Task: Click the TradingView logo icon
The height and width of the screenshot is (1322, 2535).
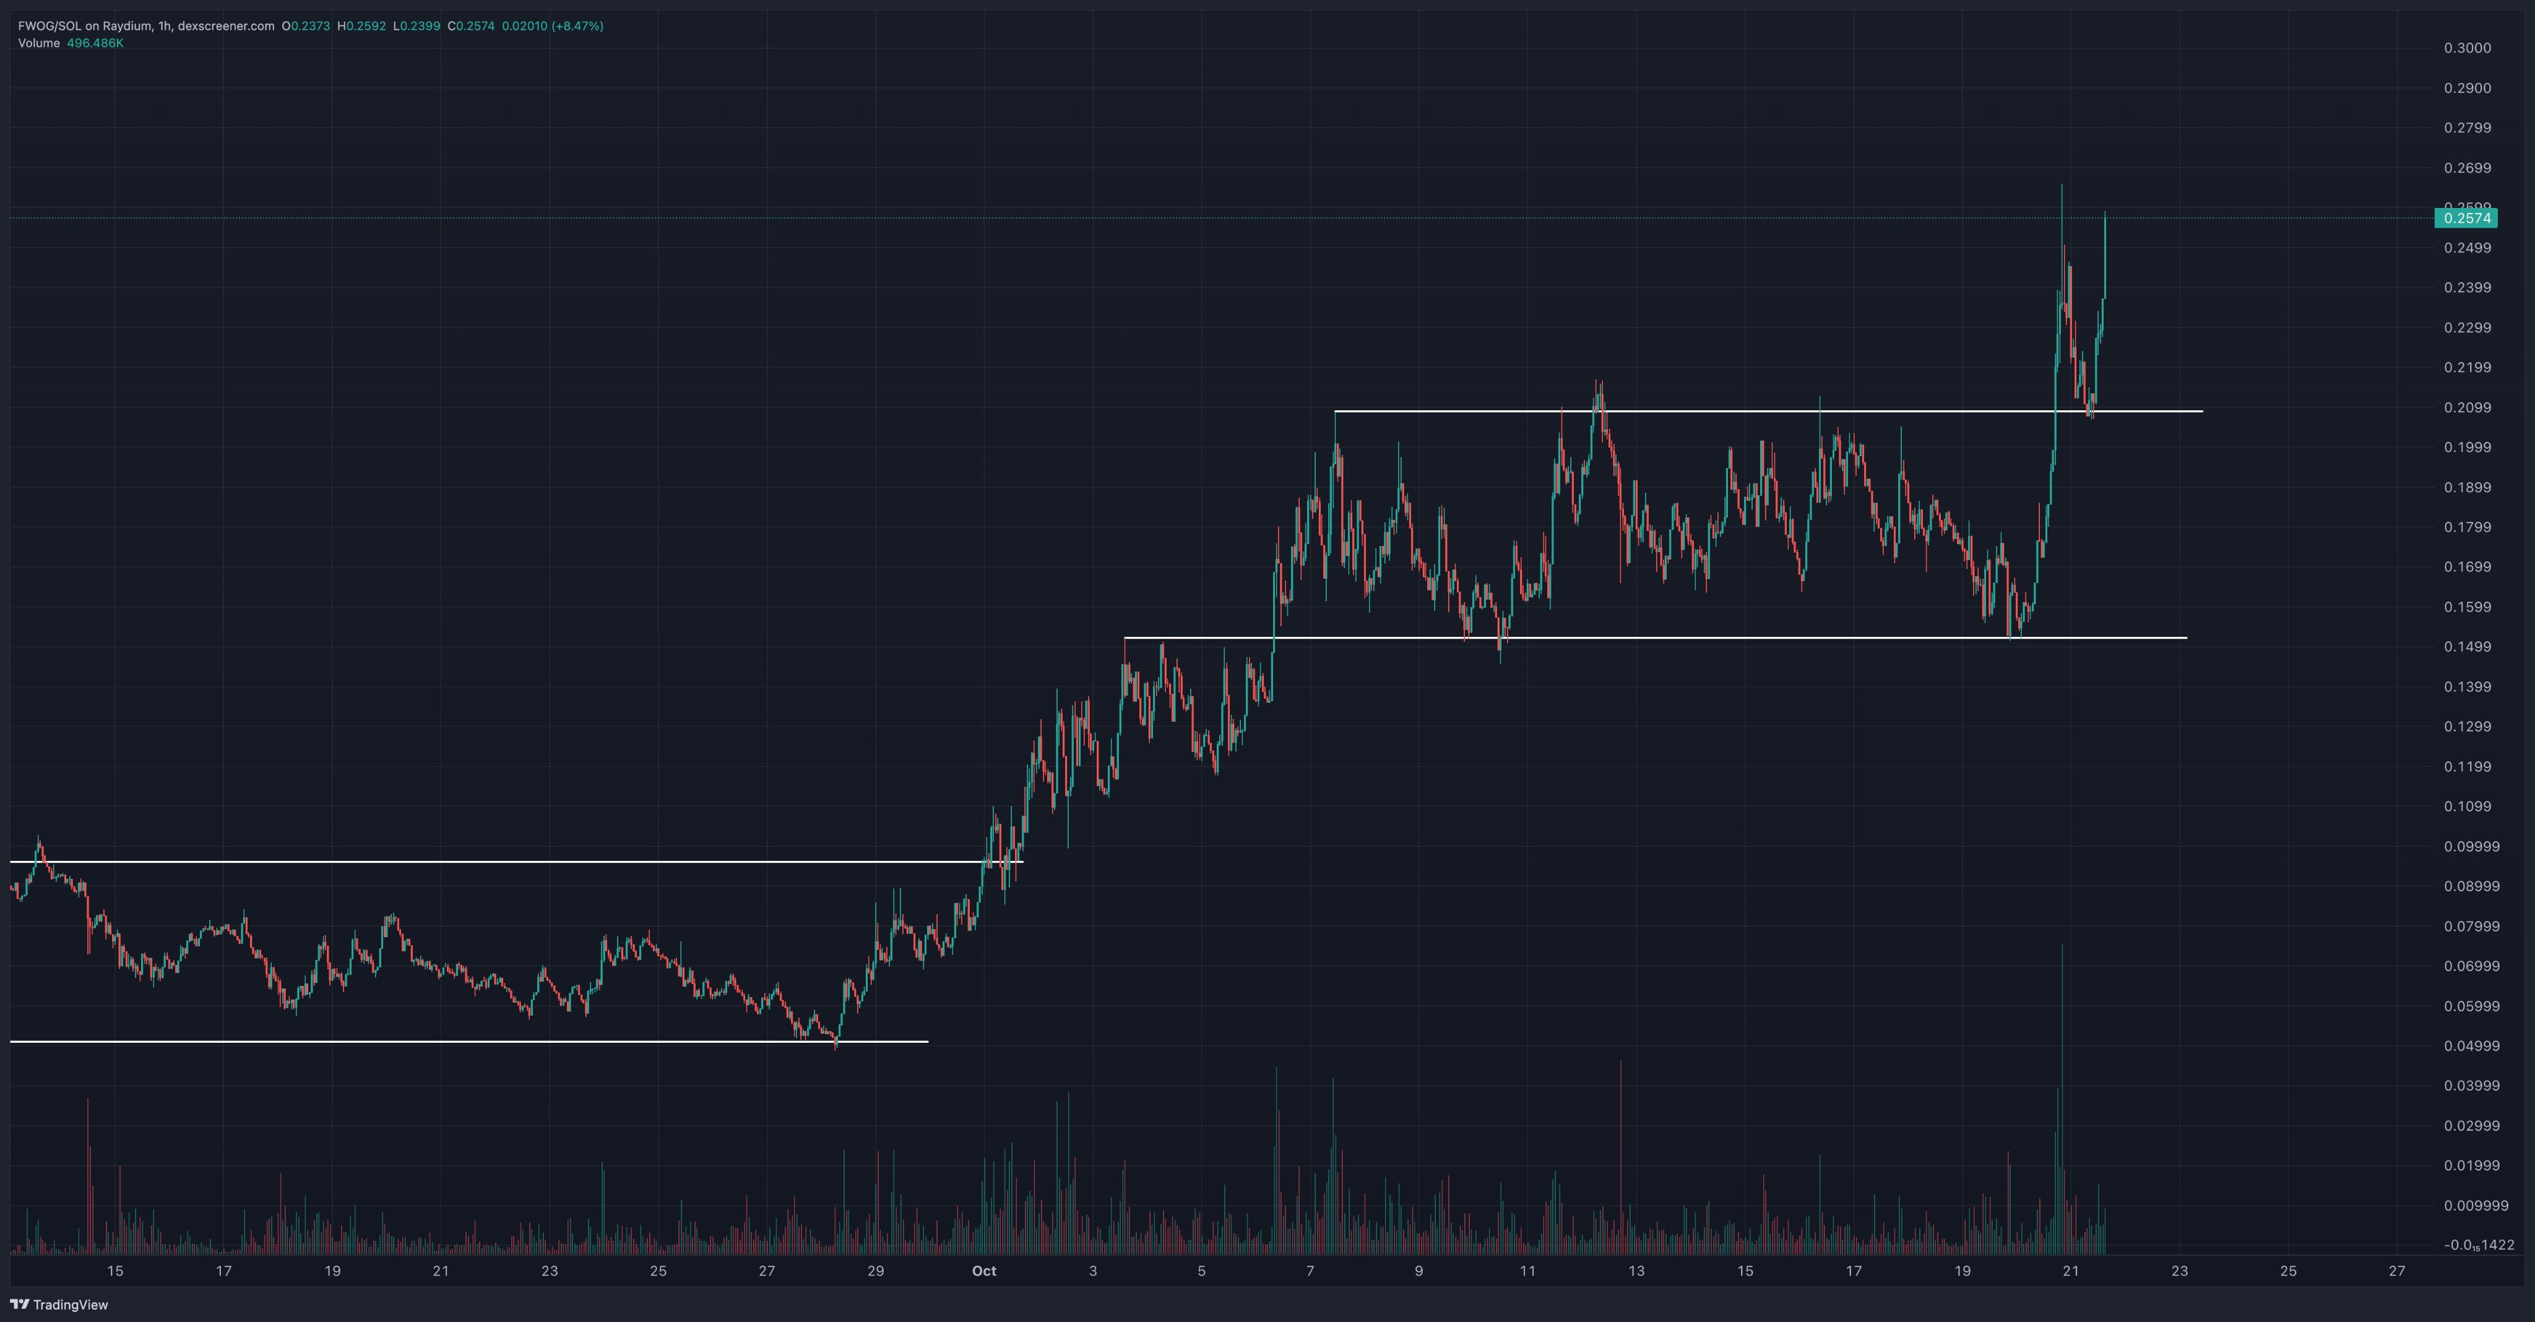Action: click(19, 1304)
